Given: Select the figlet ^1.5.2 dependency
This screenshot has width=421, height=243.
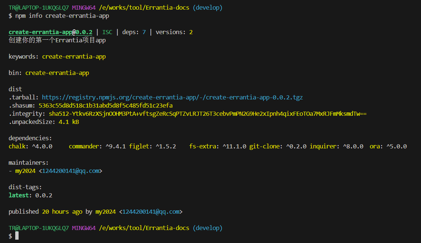Looking at the screenshot, I should pyautogui.click(x=152, y=147).
